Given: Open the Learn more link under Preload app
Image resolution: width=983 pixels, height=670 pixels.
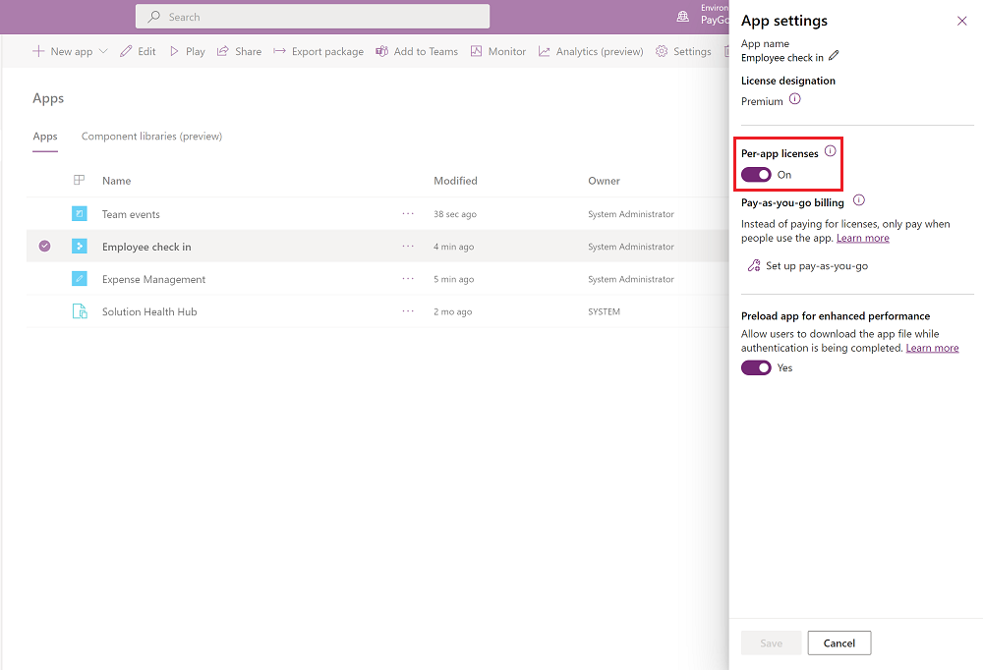Looking at the screenshot, I should click(x=932, y=349).
